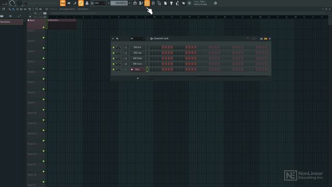Adjust the 808 Kick volume knob
332x187 pixels.
[x=120, y=47]
